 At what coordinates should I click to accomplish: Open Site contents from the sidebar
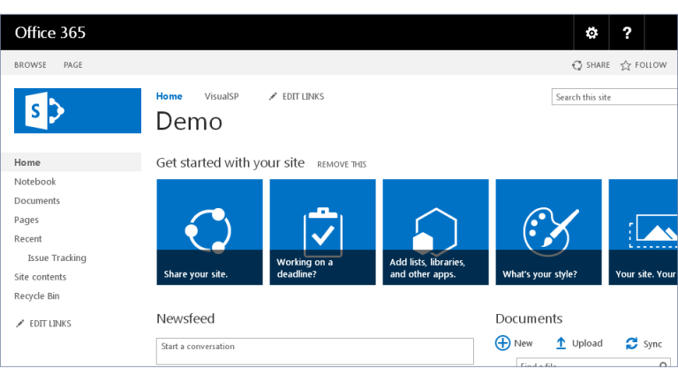tap(41, 277)
